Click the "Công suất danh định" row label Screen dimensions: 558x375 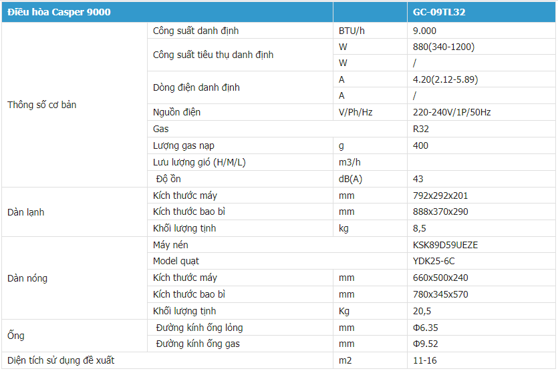(x=196, y=31)
